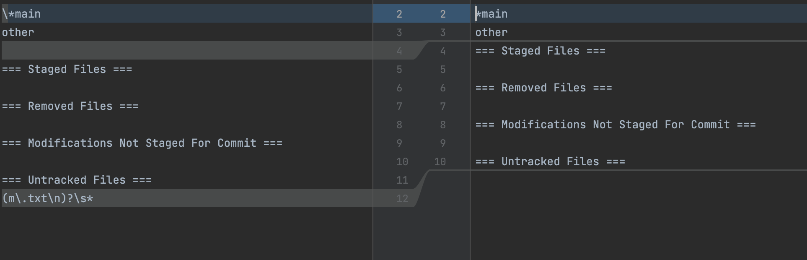This screenshot has width=807, height=260.
Task: Click "=== Staged Files ===" in left pane
Action: (x=67, y=69)
